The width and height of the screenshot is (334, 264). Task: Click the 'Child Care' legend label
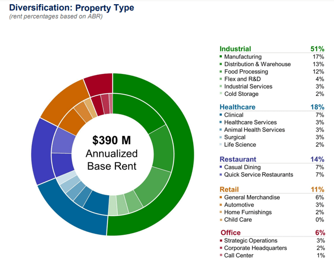tap(238, 220)
